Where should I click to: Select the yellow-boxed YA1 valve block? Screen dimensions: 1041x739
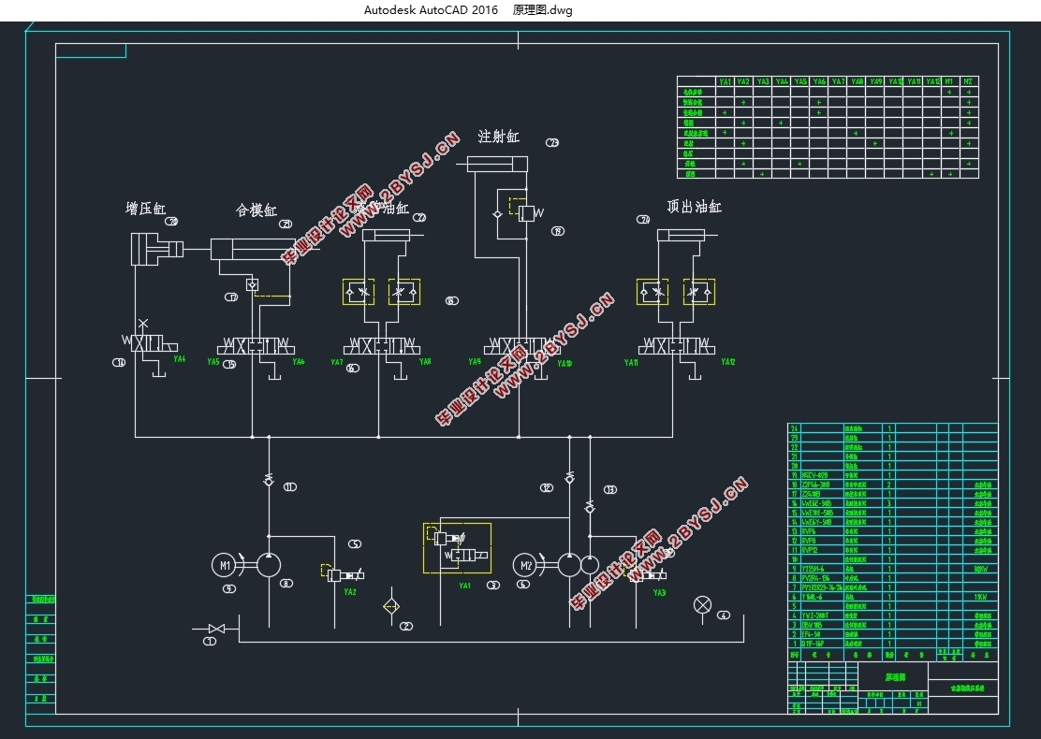(x=457, y=547)
